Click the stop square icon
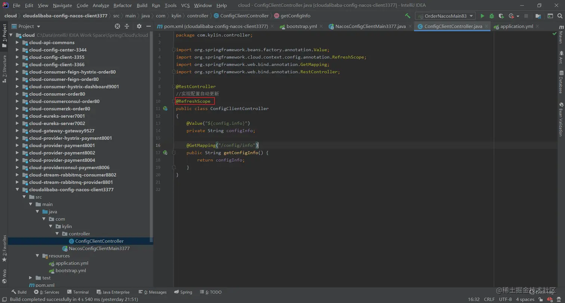The image size is (565, 303). point(526,16)
